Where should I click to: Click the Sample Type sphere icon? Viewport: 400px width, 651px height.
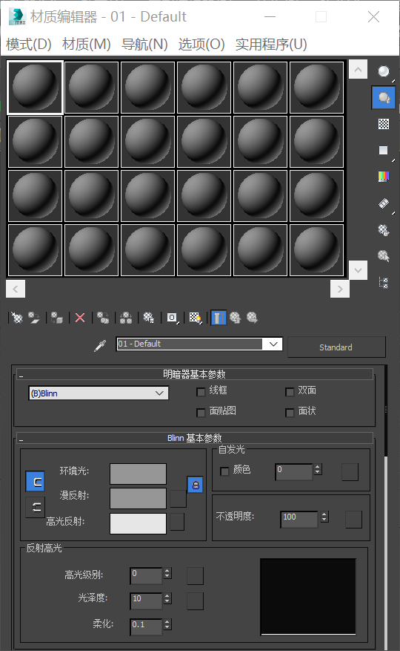pos(384,72)
